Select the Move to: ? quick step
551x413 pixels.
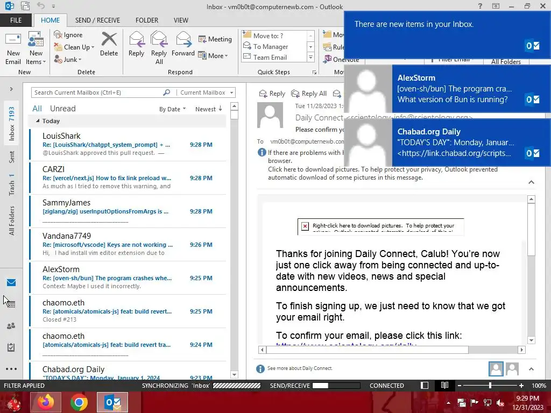click(274, 35)
